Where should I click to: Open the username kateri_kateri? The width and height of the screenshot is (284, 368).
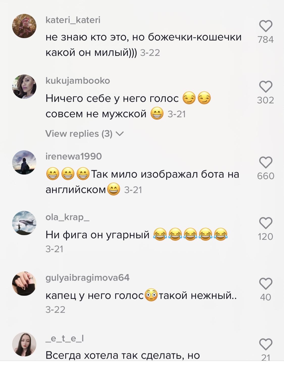pos(73,20)
